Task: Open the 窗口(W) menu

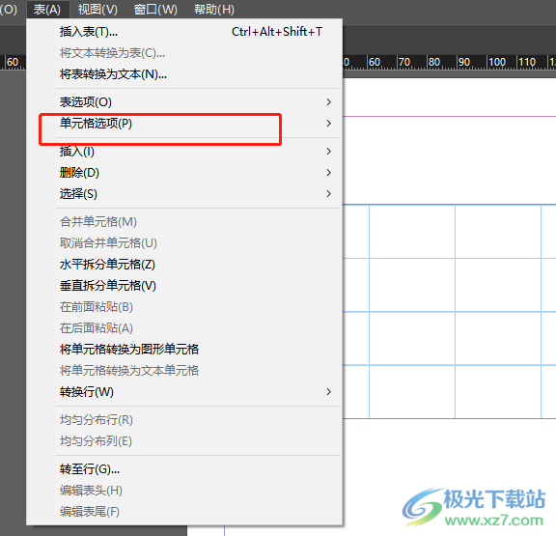Action: pyautogui.click(x=155, y=10)
